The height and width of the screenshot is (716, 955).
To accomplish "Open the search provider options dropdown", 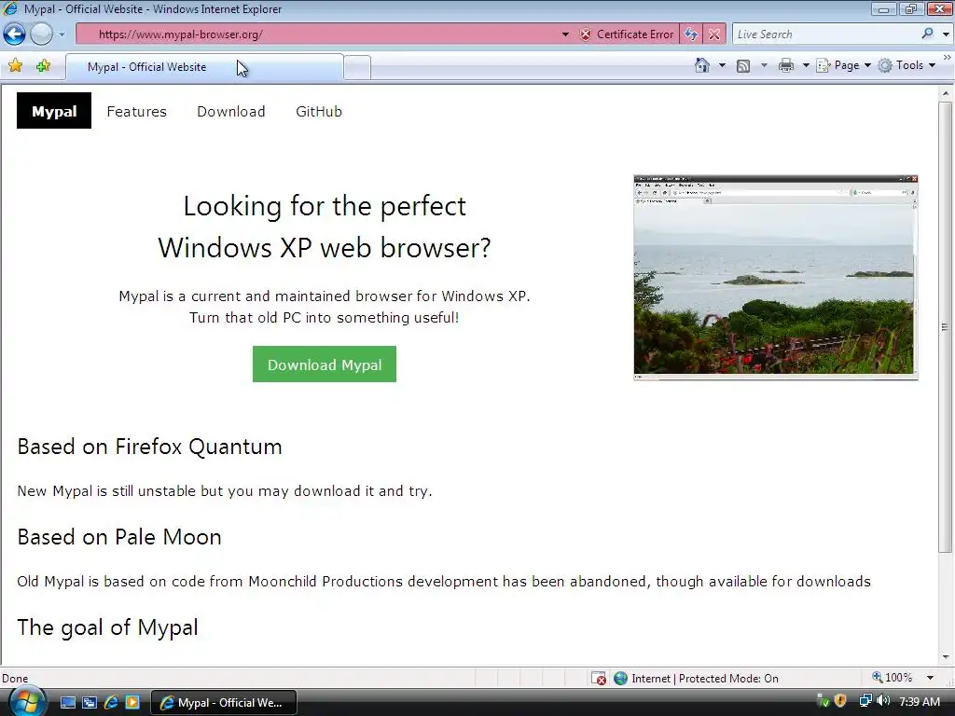I will (946, 34).
